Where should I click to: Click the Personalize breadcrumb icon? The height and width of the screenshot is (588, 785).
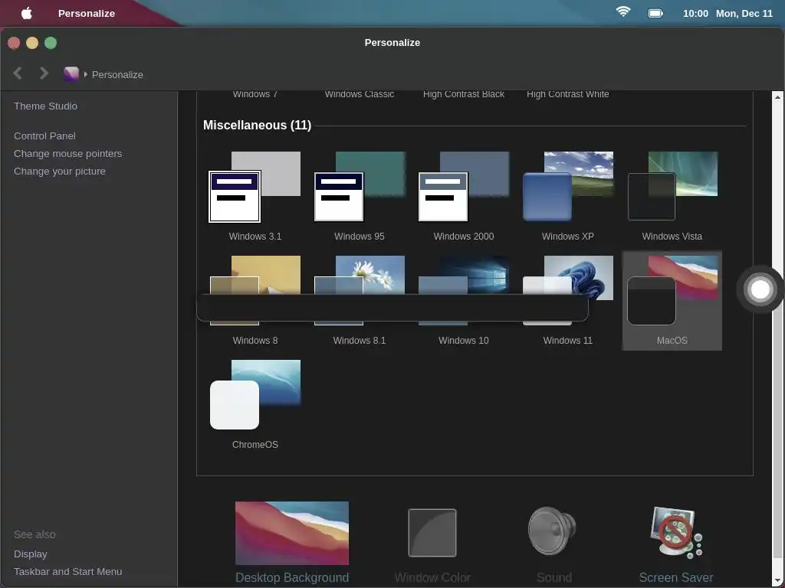coord(71,74)
